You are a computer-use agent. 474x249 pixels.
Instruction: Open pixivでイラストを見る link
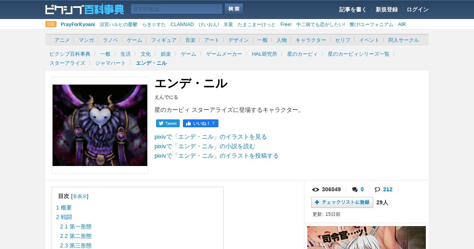click(x=211, y=137)
